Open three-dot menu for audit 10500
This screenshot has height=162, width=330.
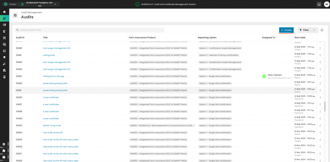[320, 126]
